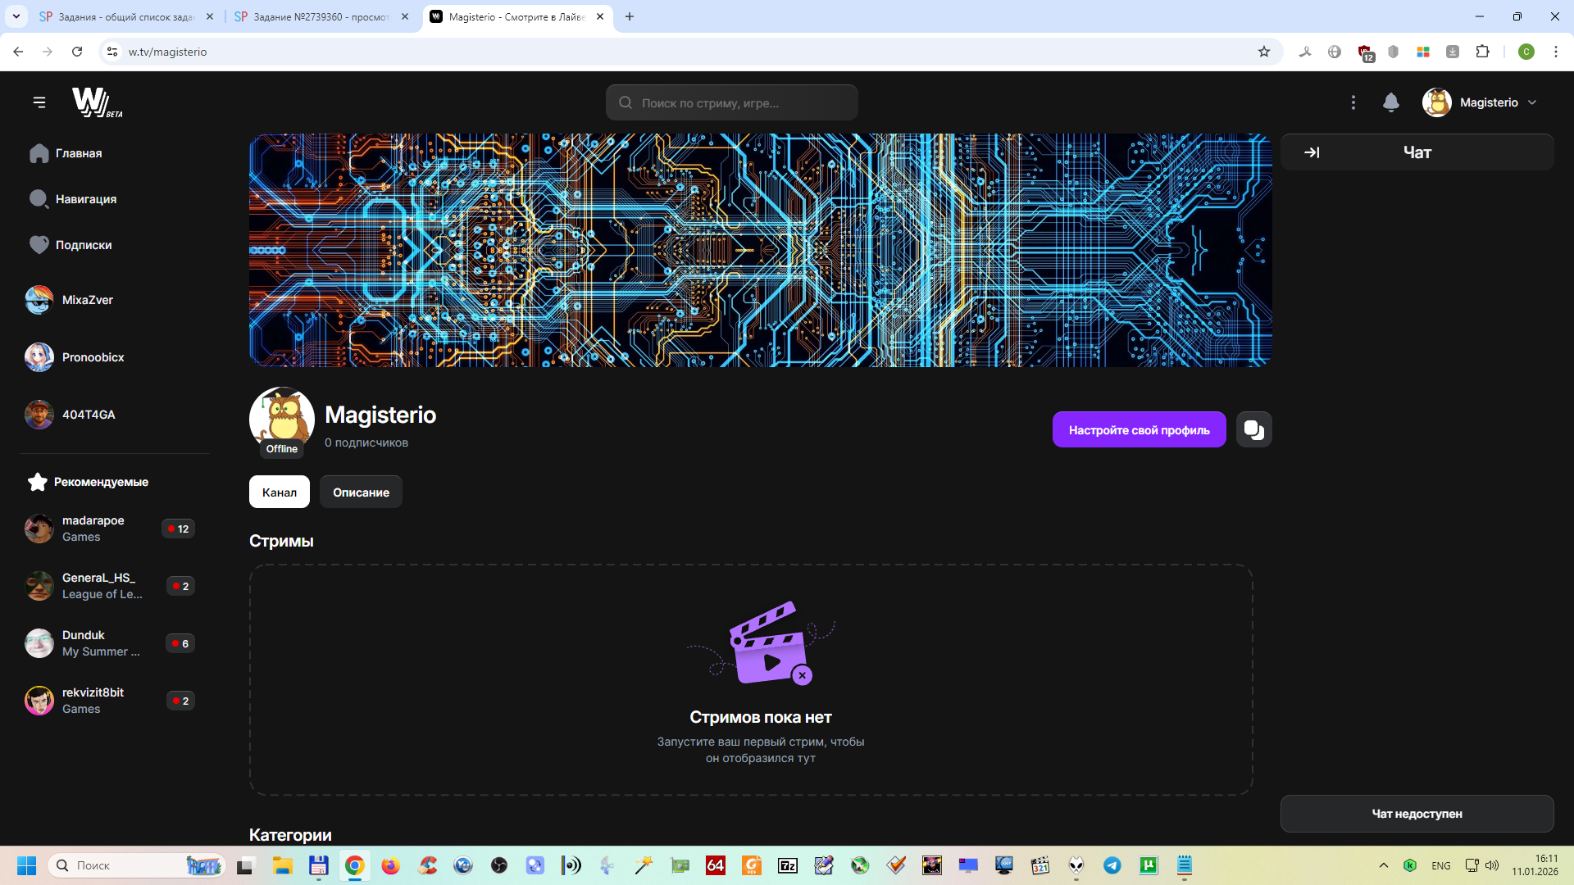Click the copy icon next to profile button
This screenshot has height=885, width=1574.
[x=1253, y=429]
